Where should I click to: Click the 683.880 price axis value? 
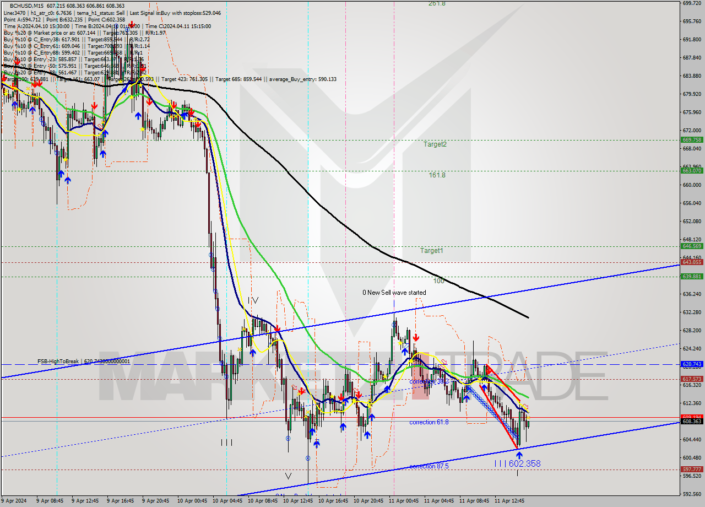692,76
